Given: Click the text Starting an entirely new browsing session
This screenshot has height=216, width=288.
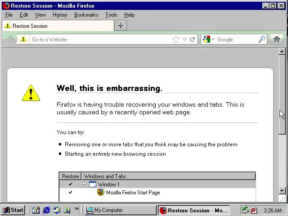Looking at the screenshot, I should point(115,154).
